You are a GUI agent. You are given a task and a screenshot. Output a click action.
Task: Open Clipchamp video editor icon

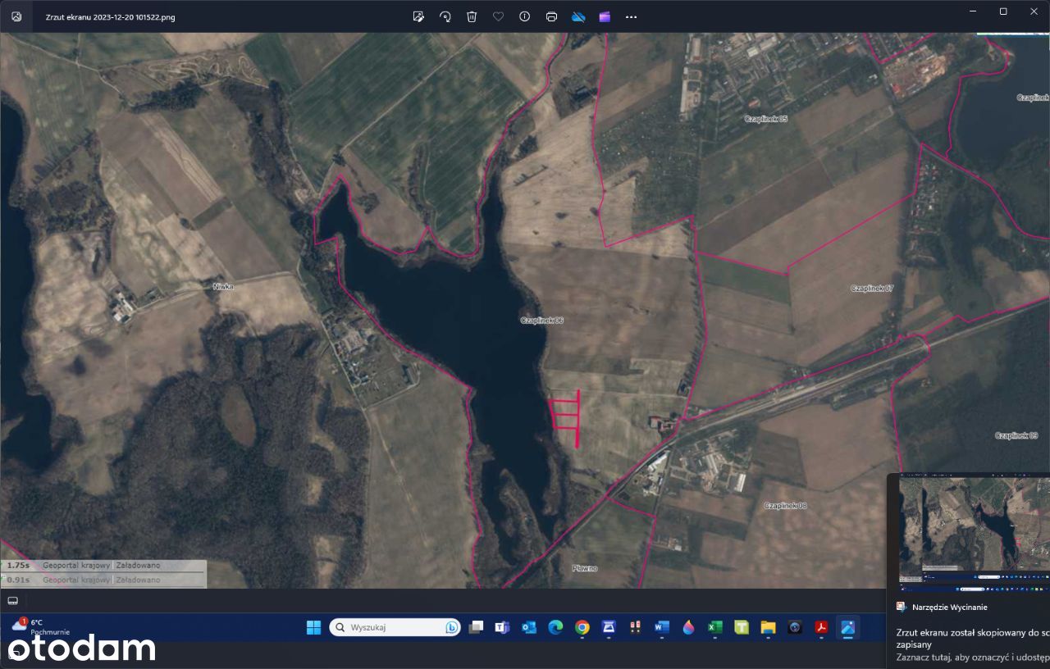point(605,16)
